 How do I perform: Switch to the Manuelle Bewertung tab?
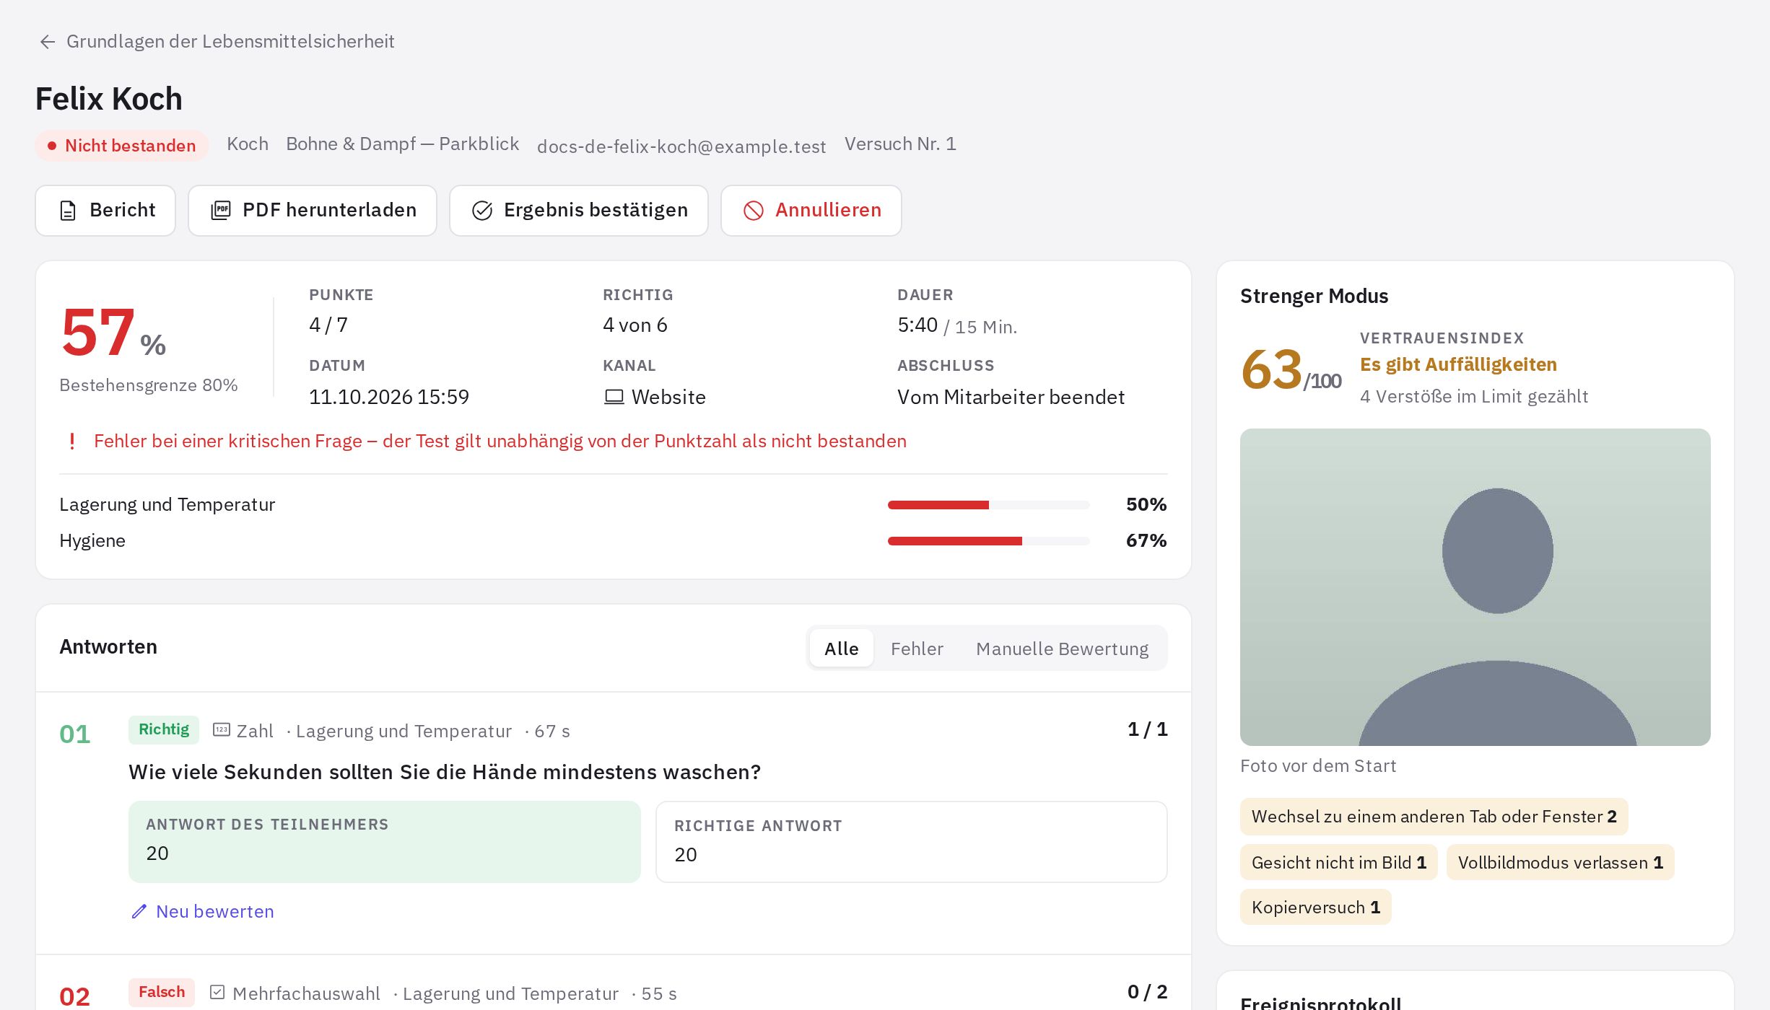click(x=1062, y=649)
